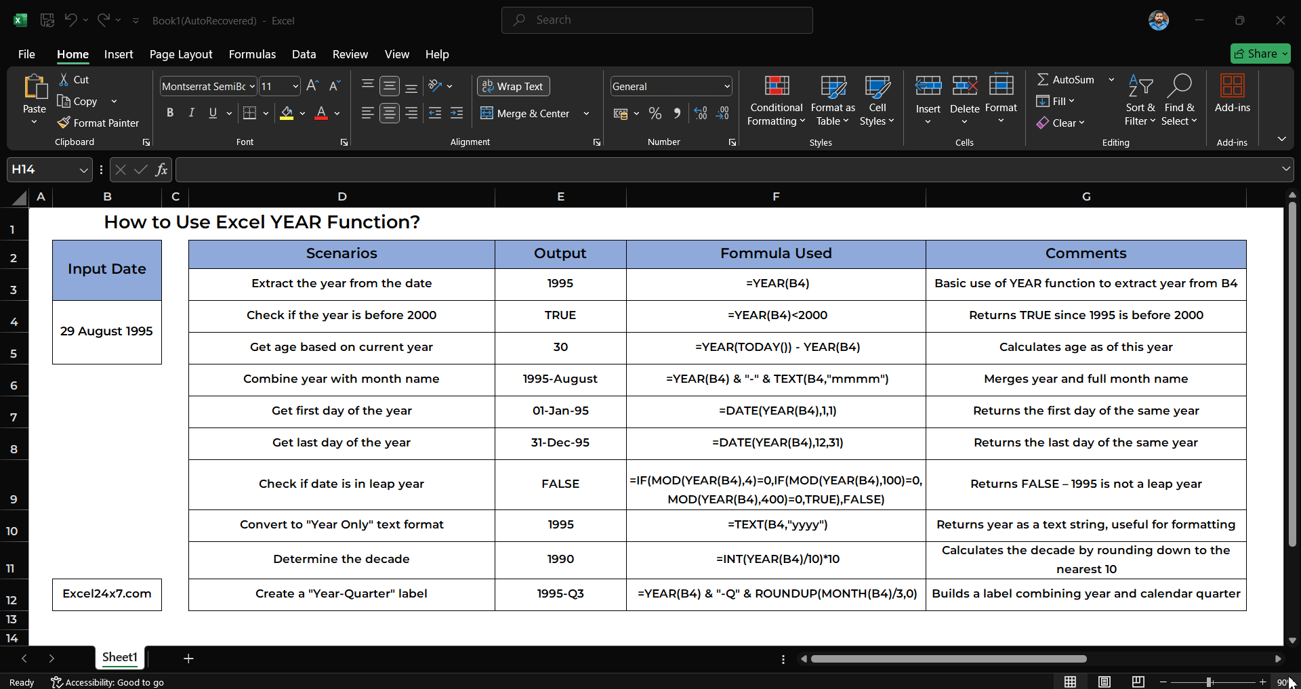Toggle Top Align vertical alignment
1301x689 pixels.
click(368, 85)
